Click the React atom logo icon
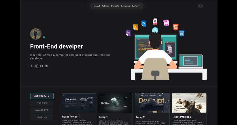Image resolution: width=237 pixels, height=125 pixels. [155, 30]
